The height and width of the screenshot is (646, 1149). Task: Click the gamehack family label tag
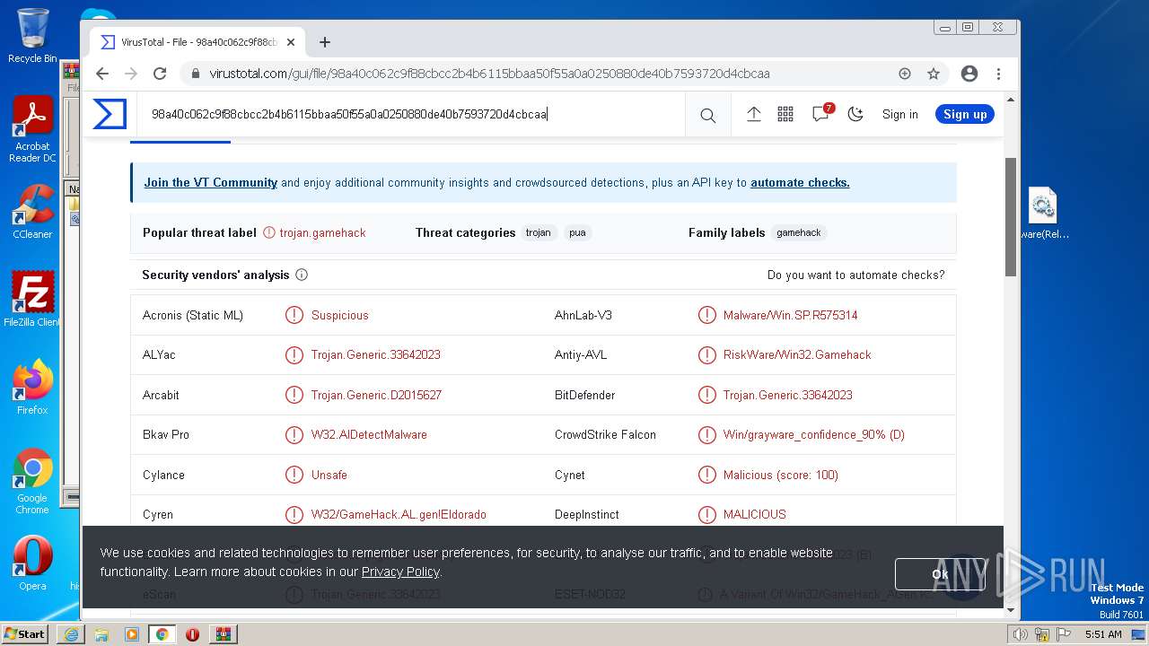(x=799, y=232)
